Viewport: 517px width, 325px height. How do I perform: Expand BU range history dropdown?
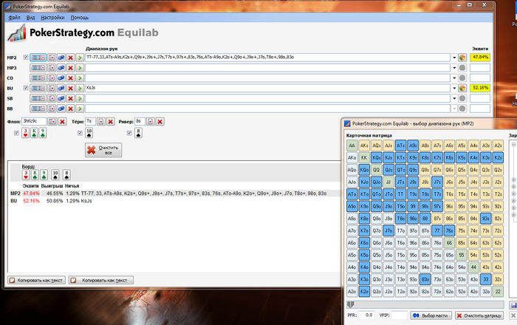[454, 88]
